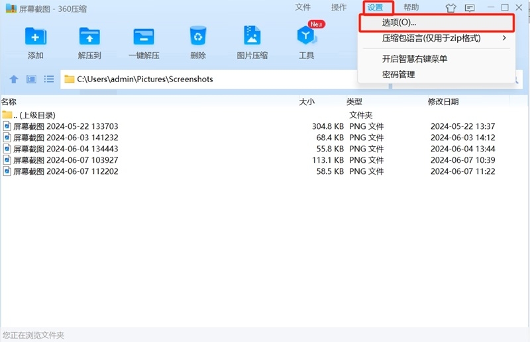Choose 选项(O)... menu entry
This screenshot has height=342, width=530.
437,22
